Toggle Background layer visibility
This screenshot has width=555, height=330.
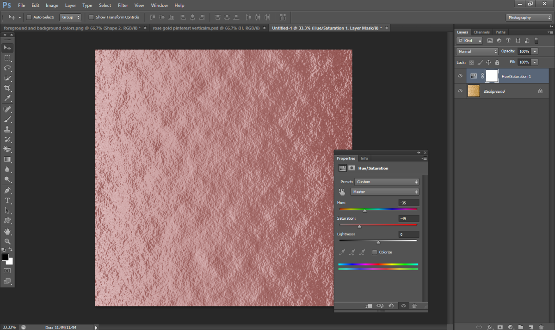coord(460,91)
